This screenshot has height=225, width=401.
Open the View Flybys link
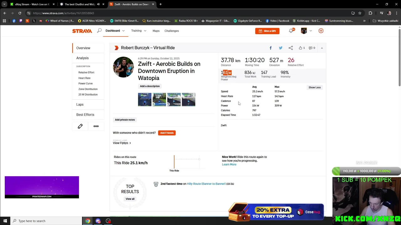pyautogui.click(x=122, y=143)
